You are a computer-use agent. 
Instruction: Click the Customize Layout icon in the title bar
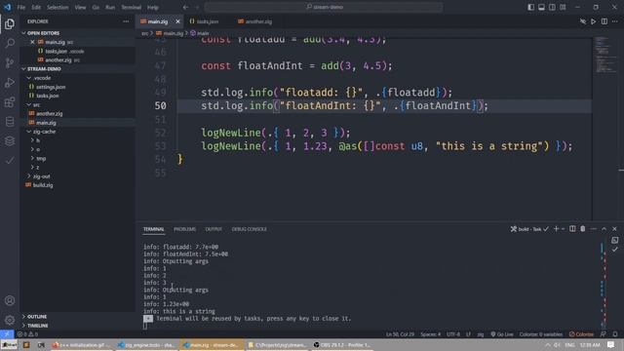tap(563, 7)
